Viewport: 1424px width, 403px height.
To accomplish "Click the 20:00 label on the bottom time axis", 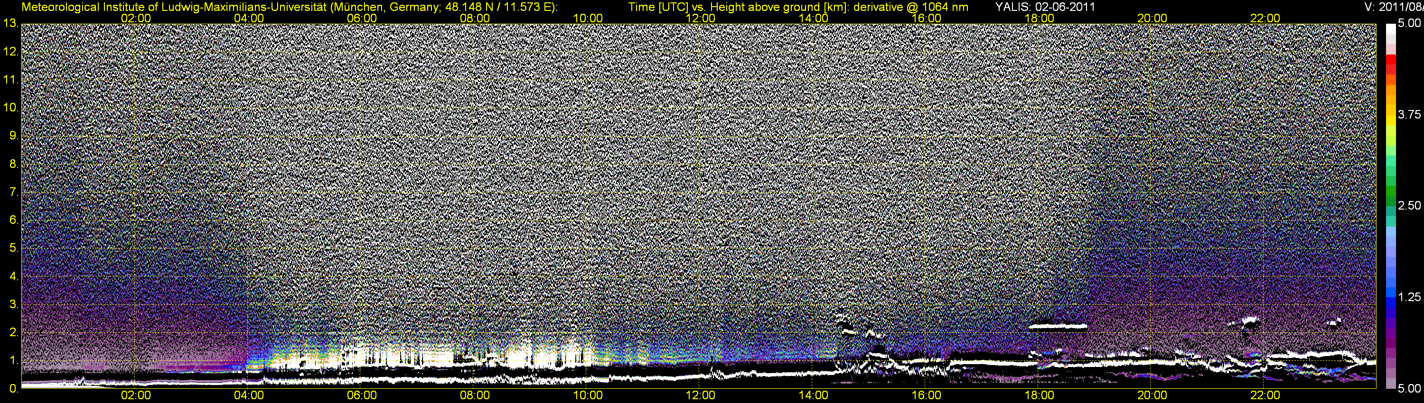I will (1152, 395).
